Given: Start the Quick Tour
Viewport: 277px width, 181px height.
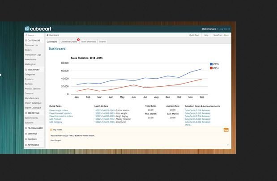Looking at the screenshot, I should (194, 35).
